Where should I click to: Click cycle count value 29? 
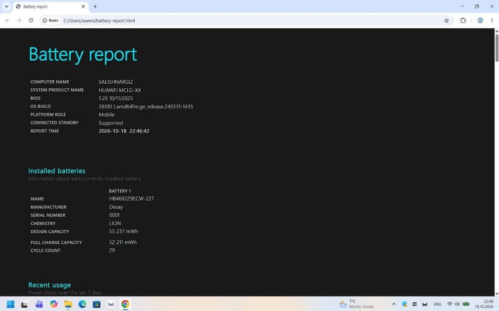(112, 250)
